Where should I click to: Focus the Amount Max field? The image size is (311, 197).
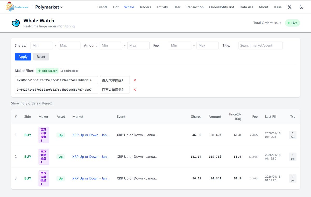138,45
